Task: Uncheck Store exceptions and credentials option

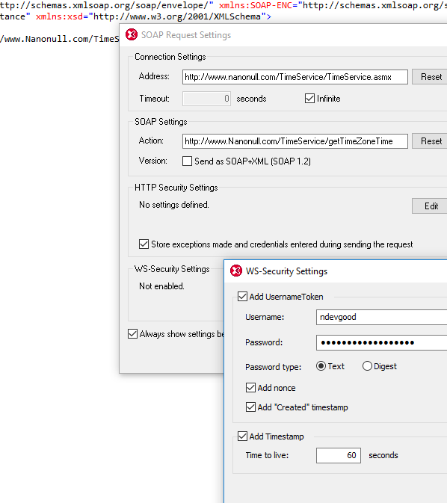Action: pyautogui.click(x=144, y=244)
